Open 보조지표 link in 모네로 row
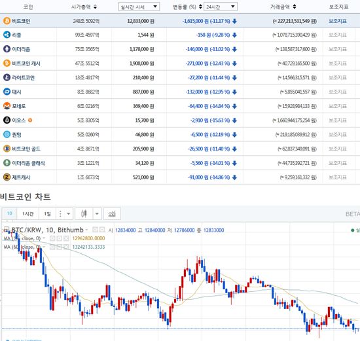Viewport: 360px width, 341px height. point(338,106)
